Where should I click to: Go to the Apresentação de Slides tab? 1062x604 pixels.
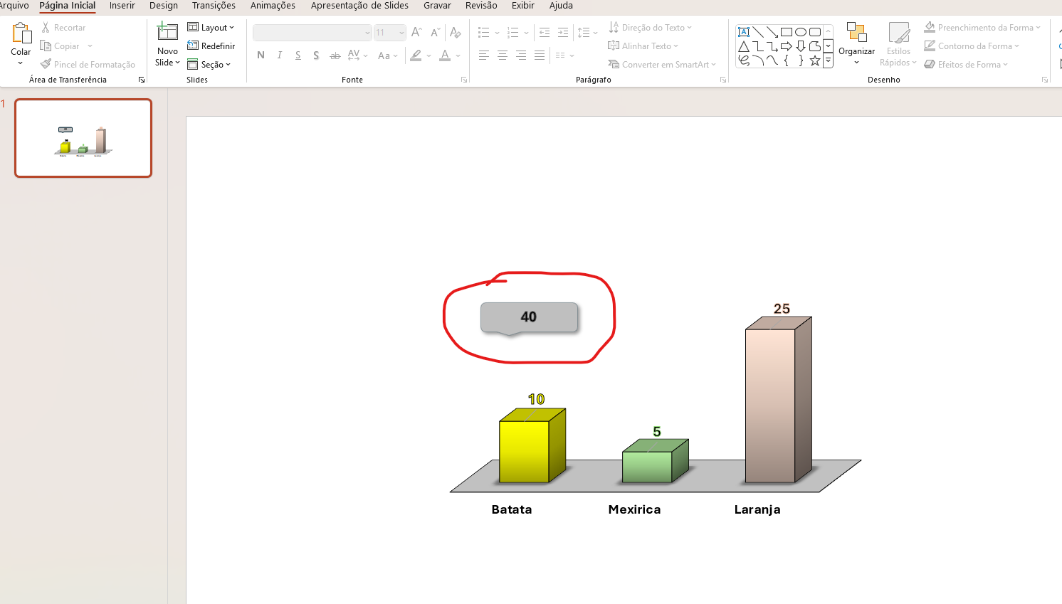point(359,6)
